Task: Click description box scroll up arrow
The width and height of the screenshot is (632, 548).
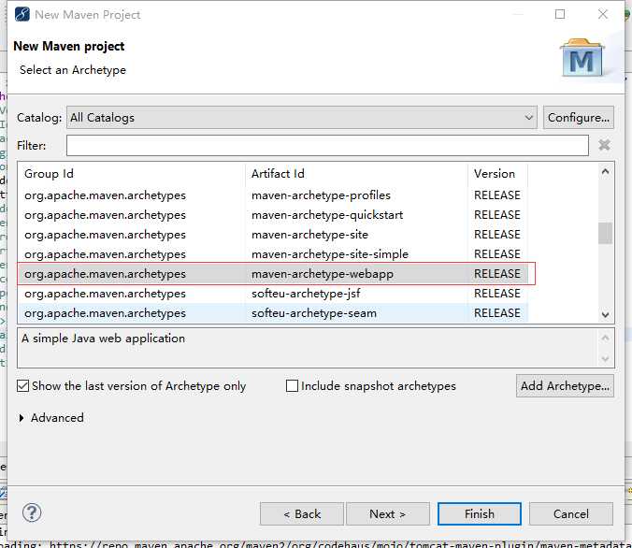Action: coord(605,338)
